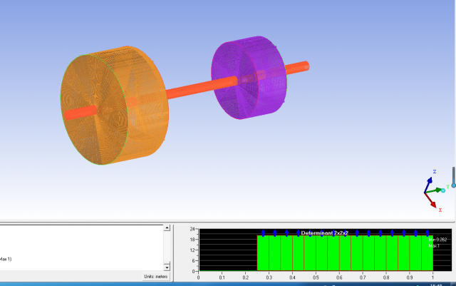456x286 pixels.
Task: Click the Units: meters label
Action: (155, 276)
